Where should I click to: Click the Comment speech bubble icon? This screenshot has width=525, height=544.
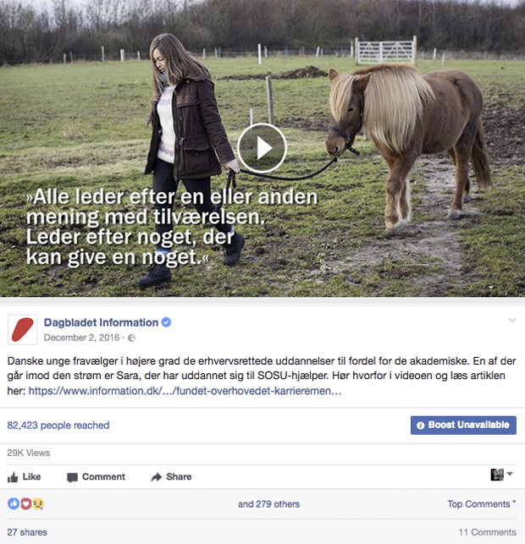72,477
